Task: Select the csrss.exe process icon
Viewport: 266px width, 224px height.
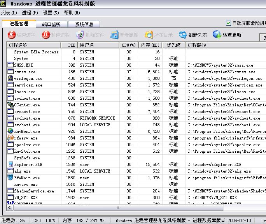Action: click(x=10, y=72)
